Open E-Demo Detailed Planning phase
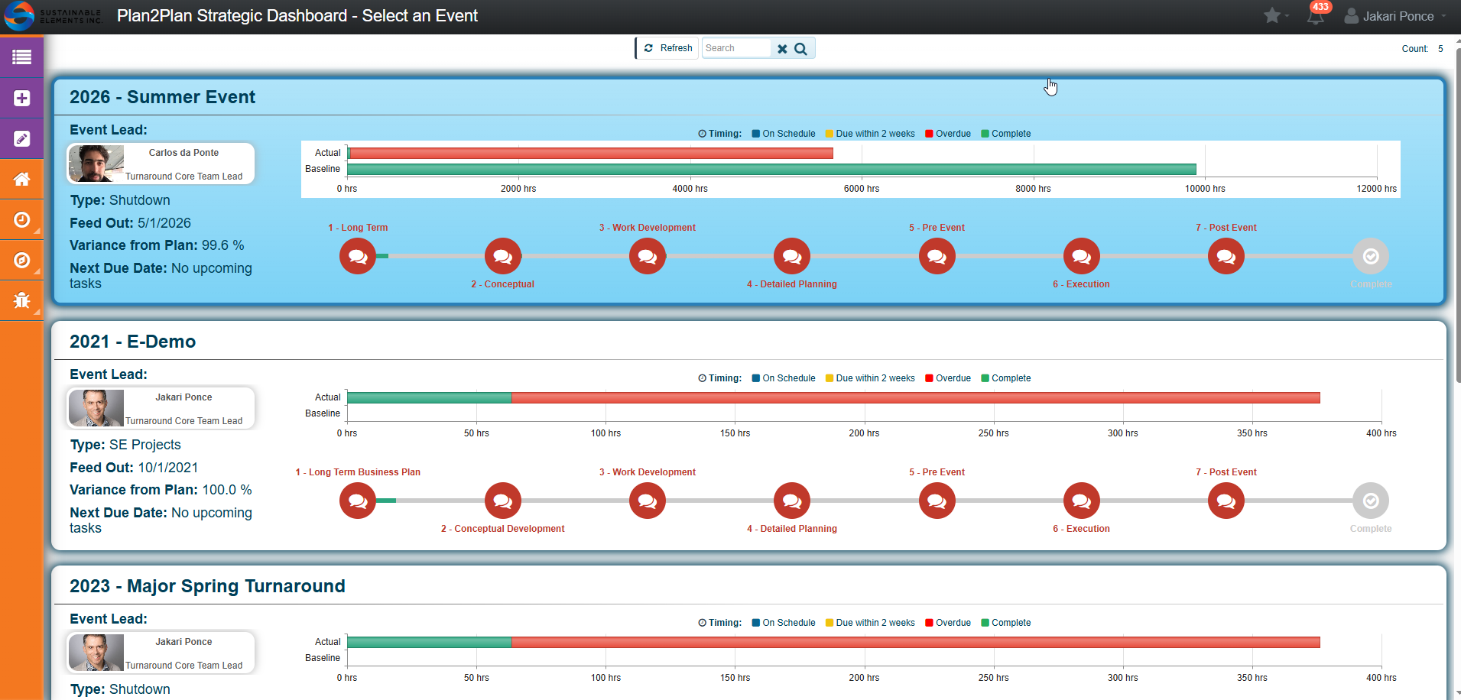The image size is (1461, 700). (x=792, y=501)
